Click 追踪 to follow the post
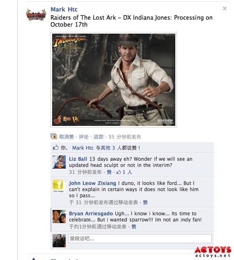This screenshot has width=234, height=260. 99,137
